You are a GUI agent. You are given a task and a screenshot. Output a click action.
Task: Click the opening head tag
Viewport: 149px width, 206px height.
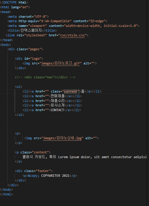6,12
